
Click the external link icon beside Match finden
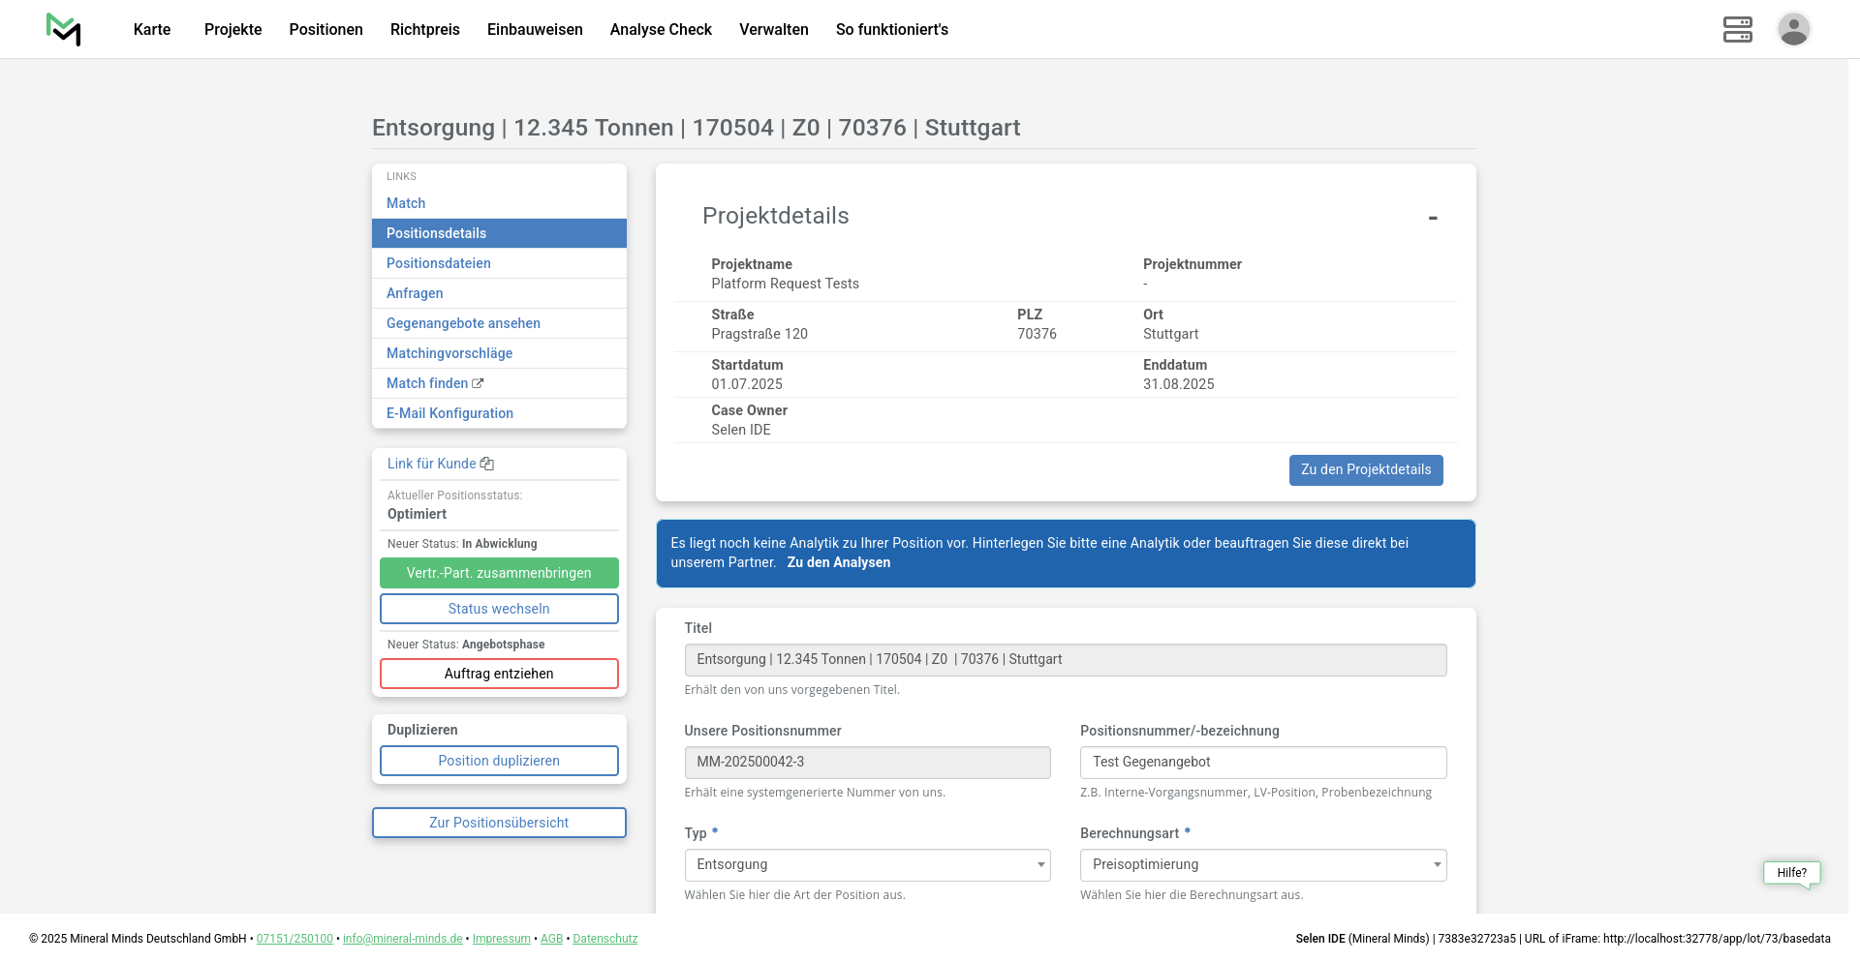pos(478,384)
